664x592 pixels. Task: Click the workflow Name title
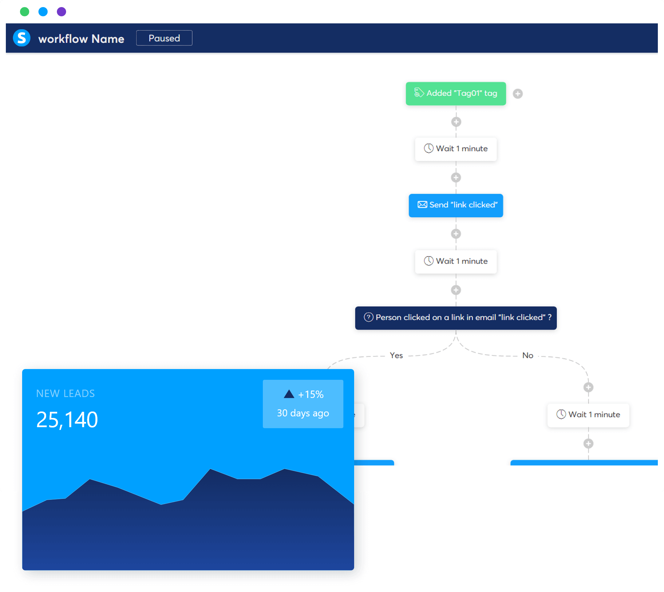click(81, 39)
